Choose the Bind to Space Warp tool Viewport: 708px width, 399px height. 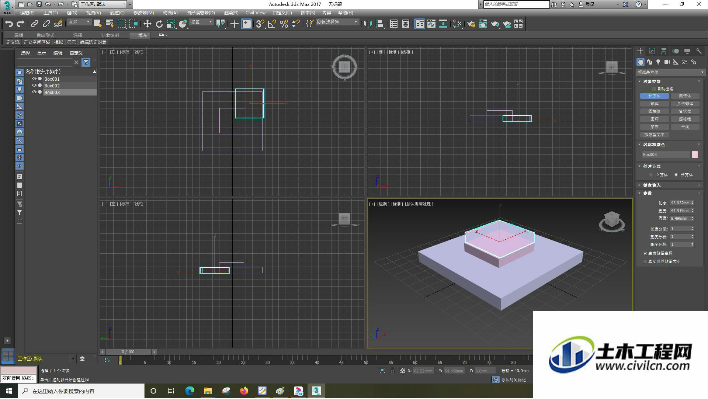click(x=58, y=24)
